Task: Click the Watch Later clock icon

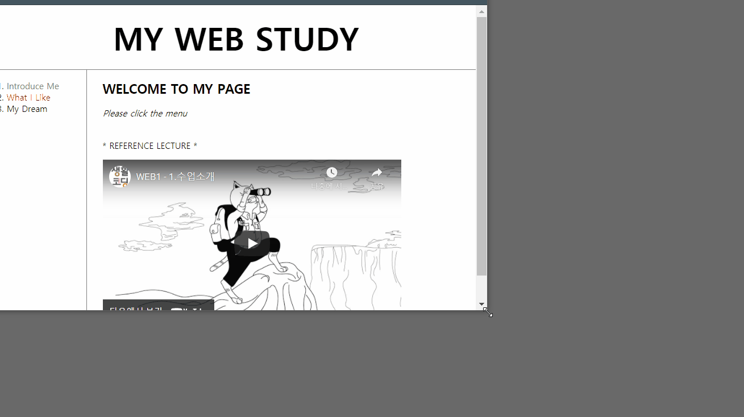Action: (332, 172)
